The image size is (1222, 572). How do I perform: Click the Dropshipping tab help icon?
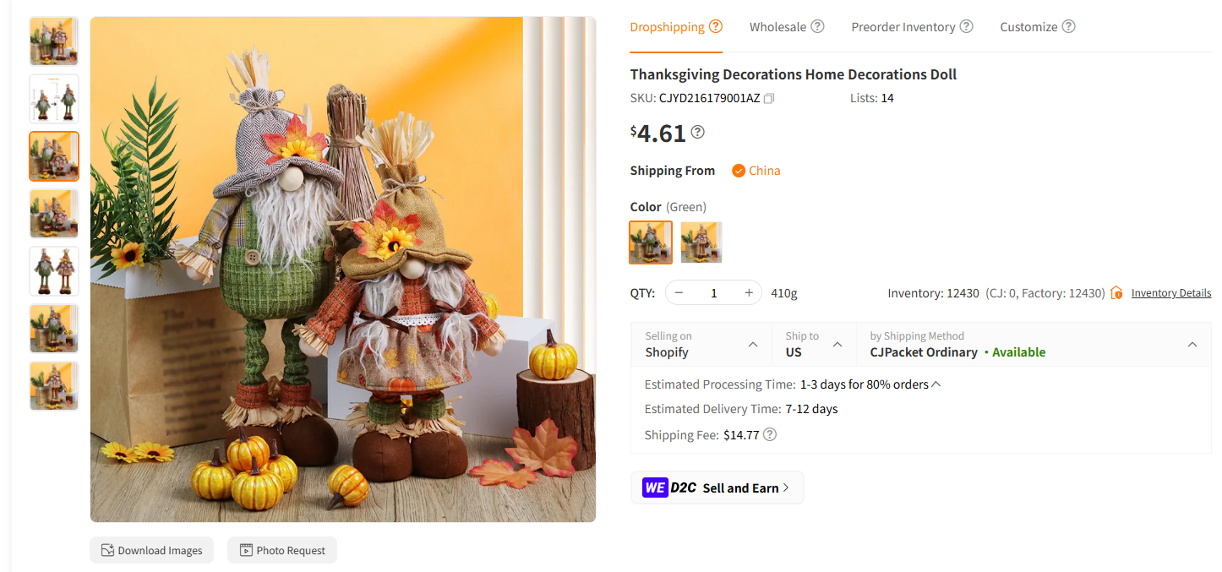point(717,26)
